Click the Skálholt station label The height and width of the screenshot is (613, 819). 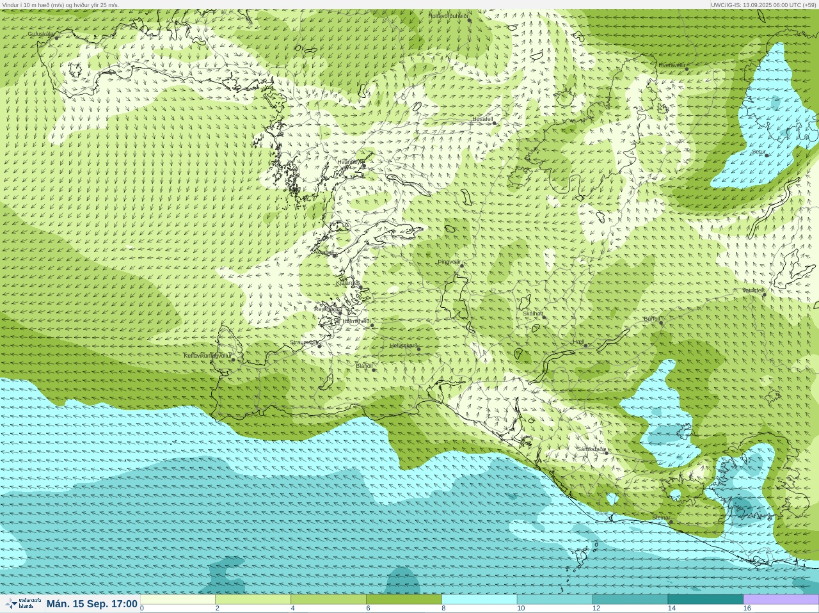533,314
